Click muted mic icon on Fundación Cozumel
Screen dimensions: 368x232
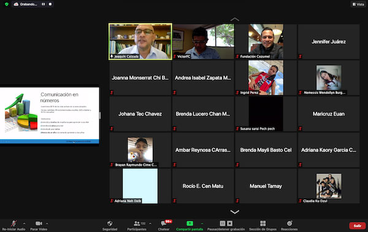(237, 56)
